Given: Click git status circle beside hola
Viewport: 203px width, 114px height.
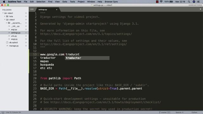Looking at the screenshot, I should [26, 16].
